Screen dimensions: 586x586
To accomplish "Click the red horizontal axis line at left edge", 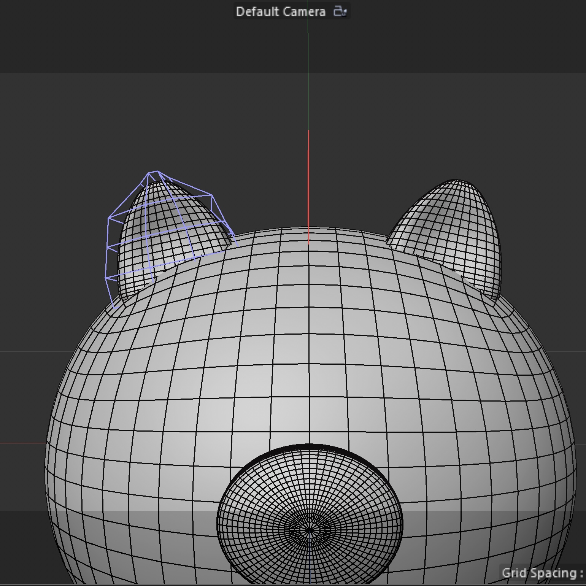I will (x=19, y=443).
